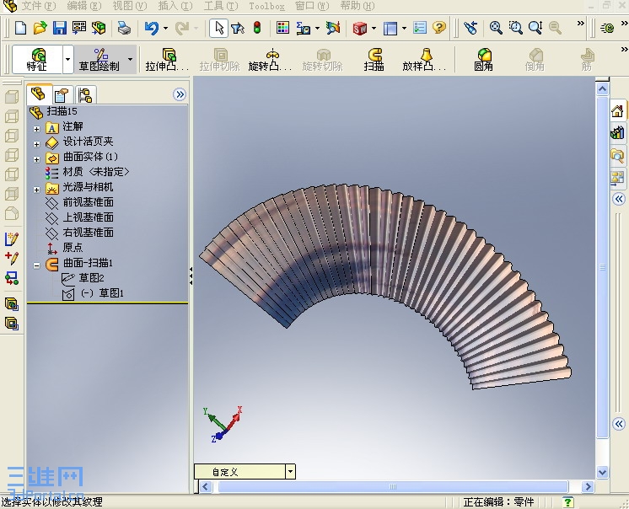This screenshot has height=509, width=629.
Task: Click the Zoom to Fit icon
Action: [x=496, y=28]
